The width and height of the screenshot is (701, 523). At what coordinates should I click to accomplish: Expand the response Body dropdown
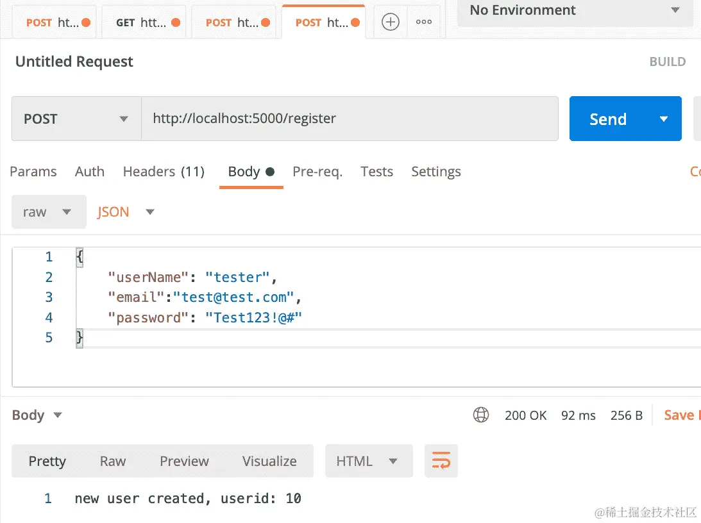(x=37, y=415)
